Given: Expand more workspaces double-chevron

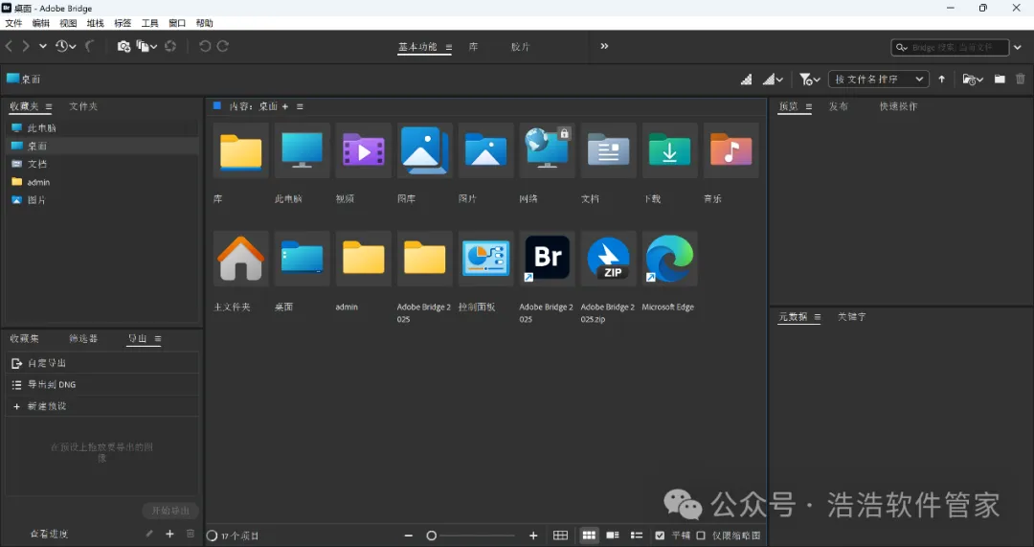Looking at the screenshot, I should point(604,46).
